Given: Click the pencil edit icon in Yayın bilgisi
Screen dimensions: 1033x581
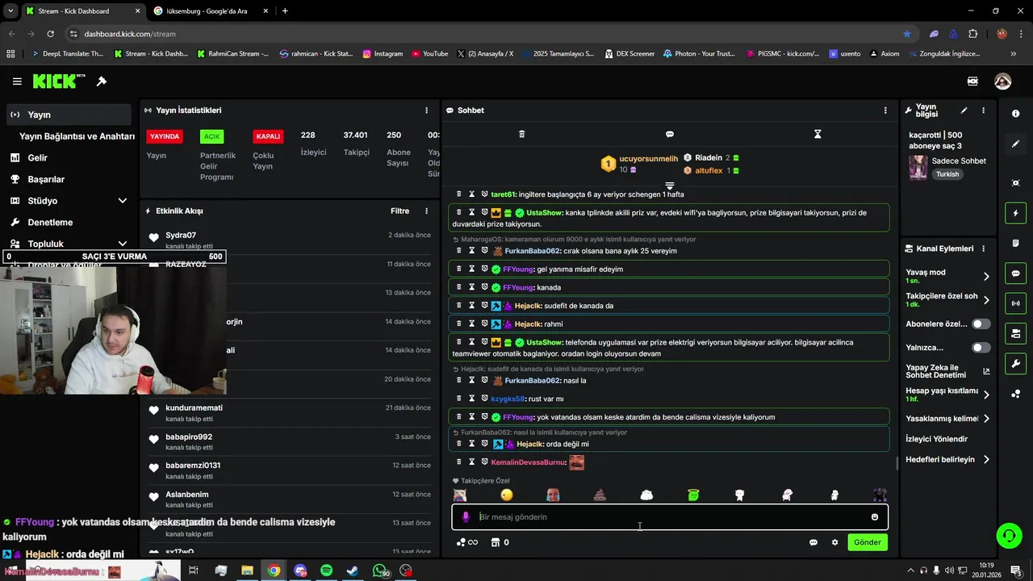Looking at the screenshot, I should coord(964,111).
